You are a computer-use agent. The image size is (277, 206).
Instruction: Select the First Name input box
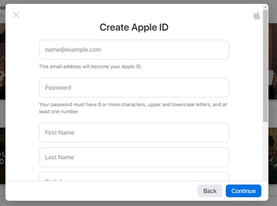point(134,133)
